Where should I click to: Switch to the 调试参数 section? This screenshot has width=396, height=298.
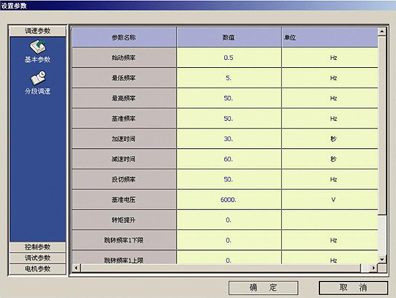pyautogui.click(x=37, y=258)
